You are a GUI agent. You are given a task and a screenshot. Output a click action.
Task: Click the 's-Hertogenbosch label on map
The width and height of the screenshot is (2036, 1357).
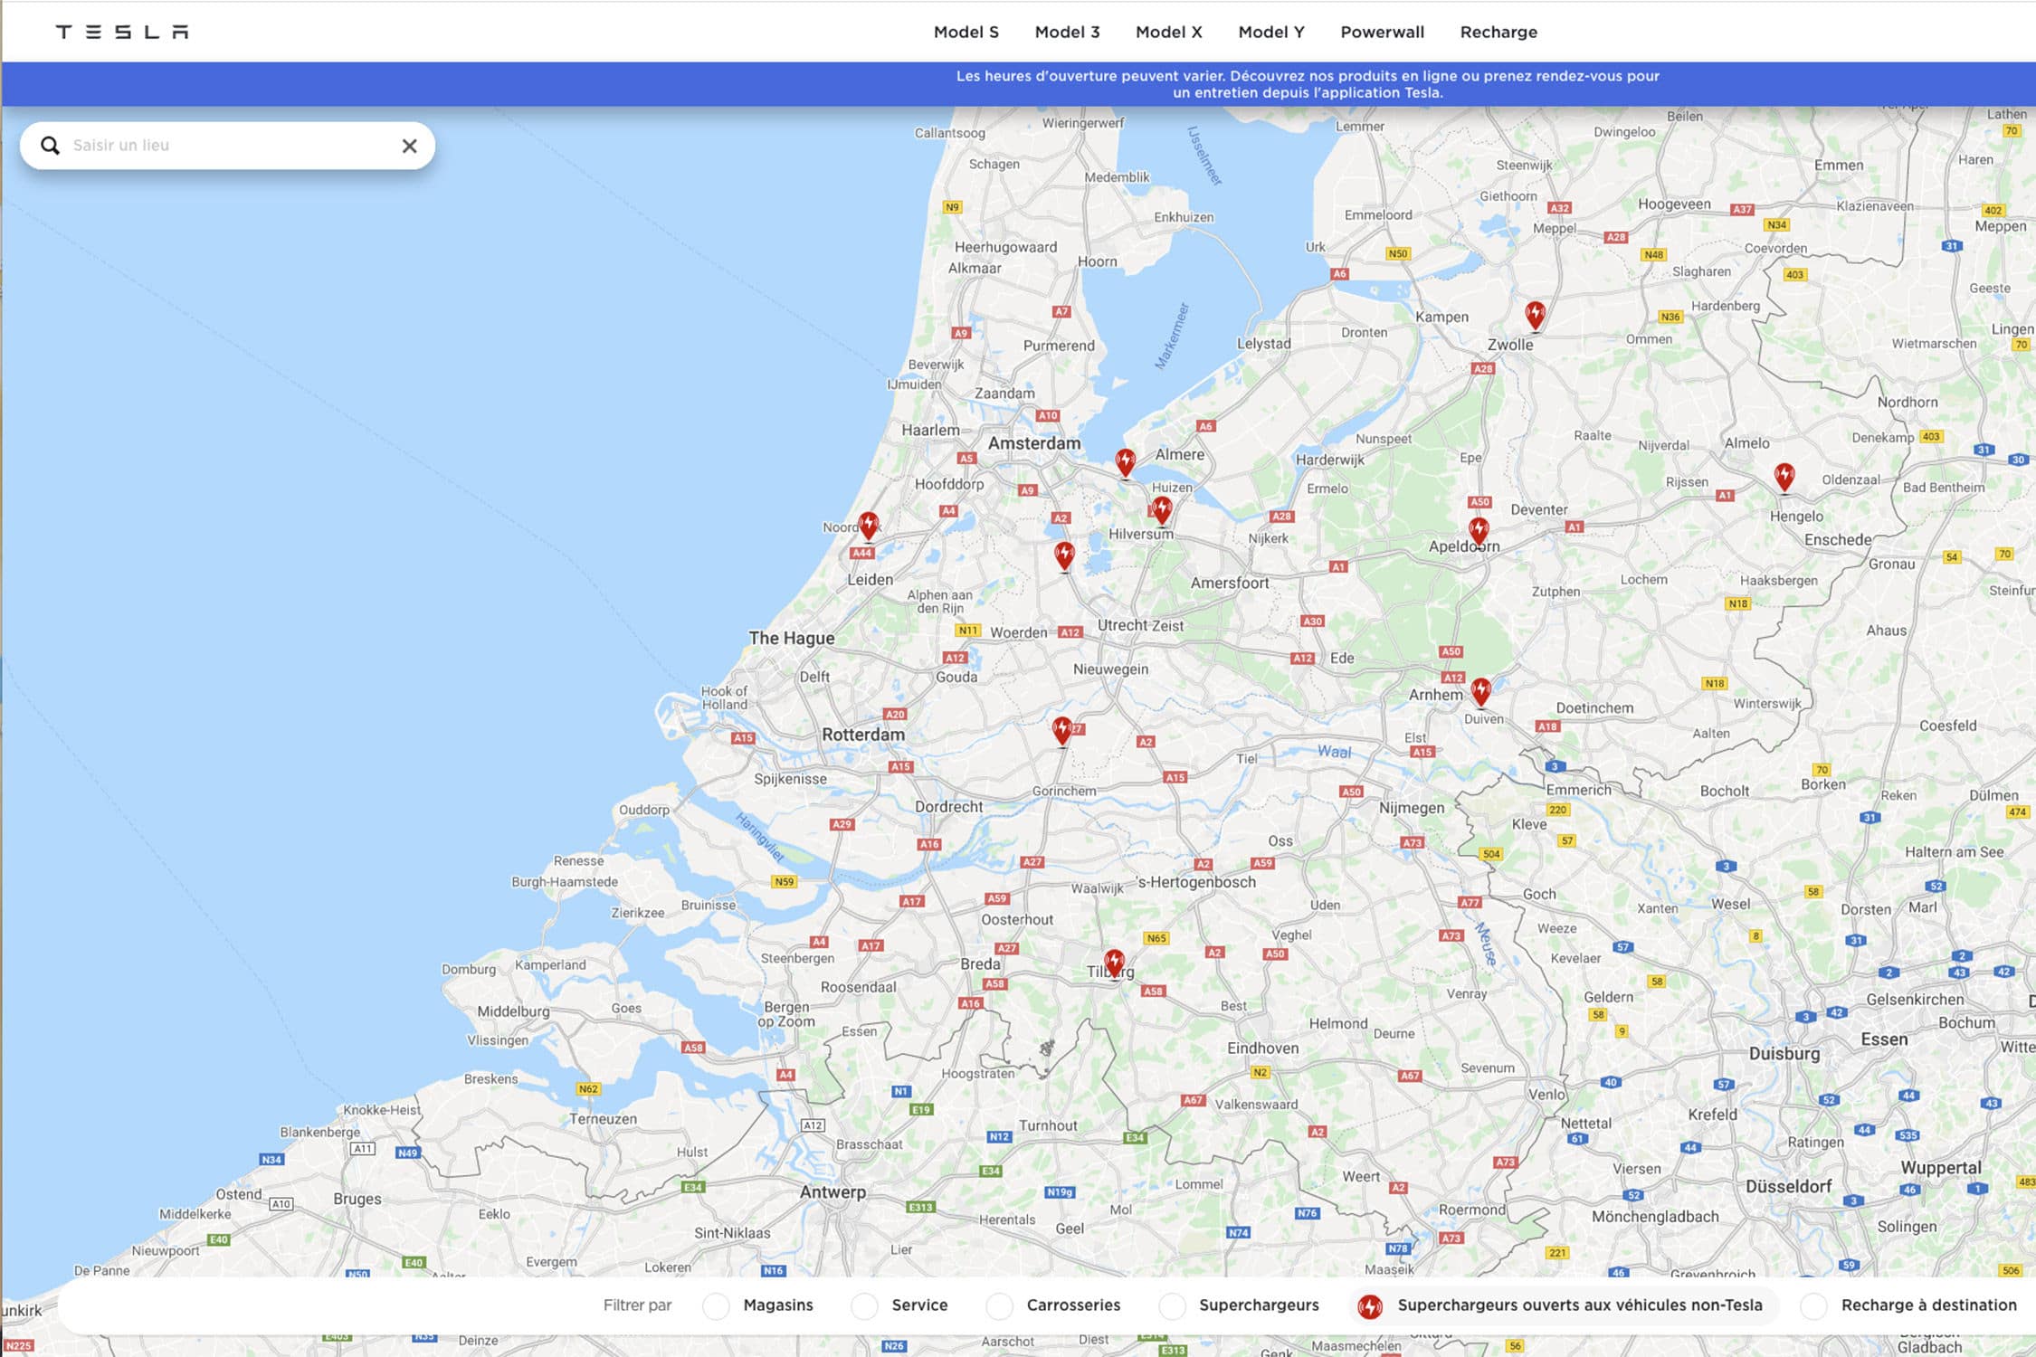pos(1196,882)
